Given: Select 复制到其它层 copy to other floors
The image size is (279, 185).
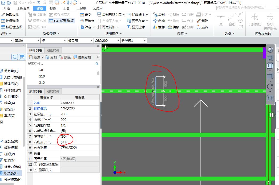Looking at the screenshot, I should pos(111,15).
